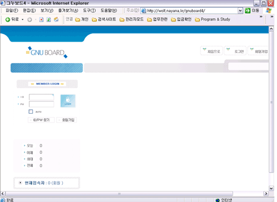Click the Refresh page icon
Viewport: 277px width, 202px height.
49,19
